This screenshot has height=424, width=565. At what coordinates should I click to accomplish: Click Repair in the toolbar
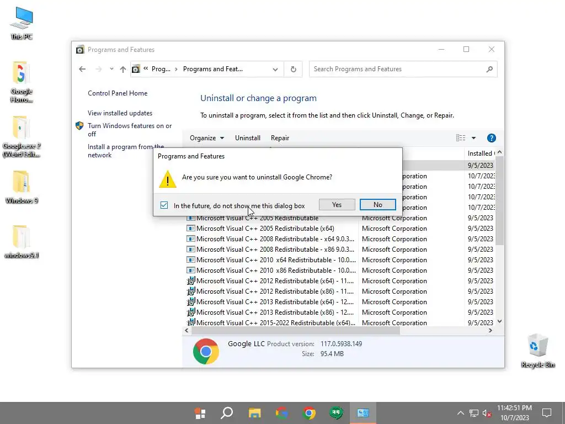[280, 137]
